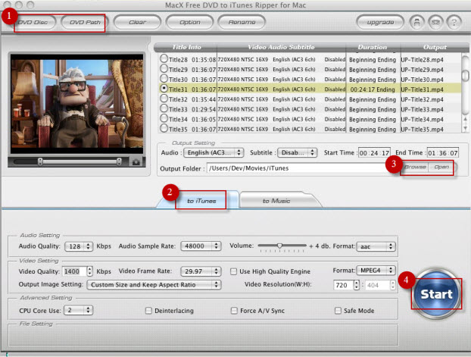The height and width of the screenshot is (357, 471).
Task: Click the email envelope round icon
Action: (x=435, y=22)
